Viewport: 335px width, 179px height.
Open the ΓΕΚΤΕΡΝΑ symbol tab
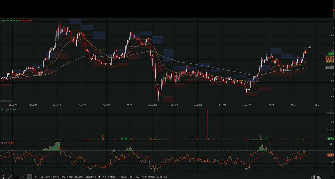tap(90, 177)
